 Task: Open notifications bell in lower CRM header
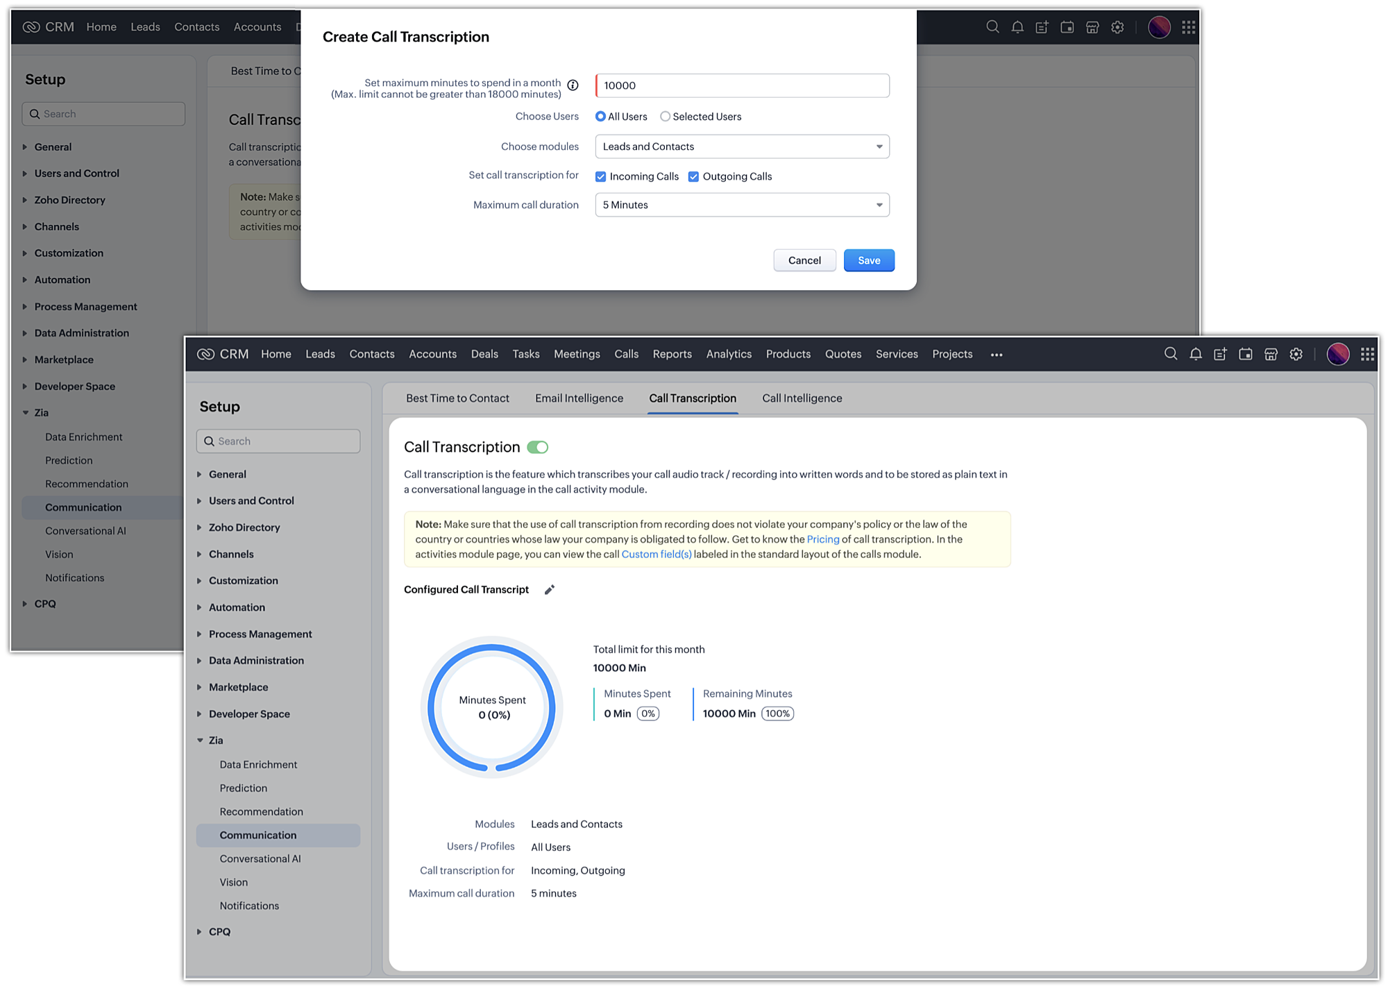click(1195, 354)
